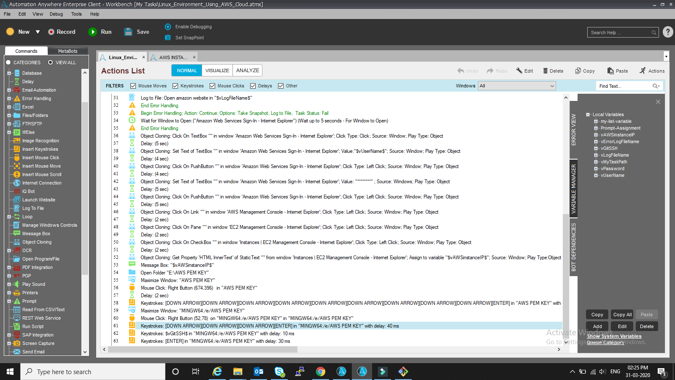Toggle the Other filter checkbox
Screen dimensions: 675x380
281,86
